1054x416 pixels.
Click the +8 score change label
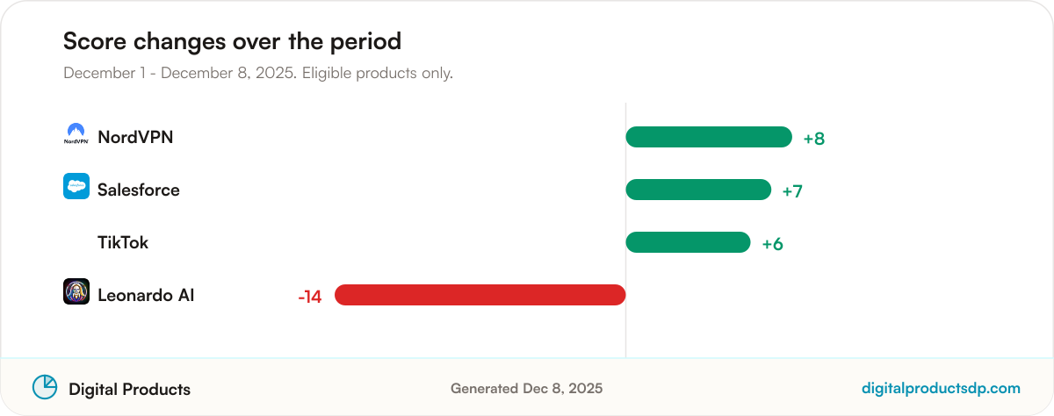(814, 139)
